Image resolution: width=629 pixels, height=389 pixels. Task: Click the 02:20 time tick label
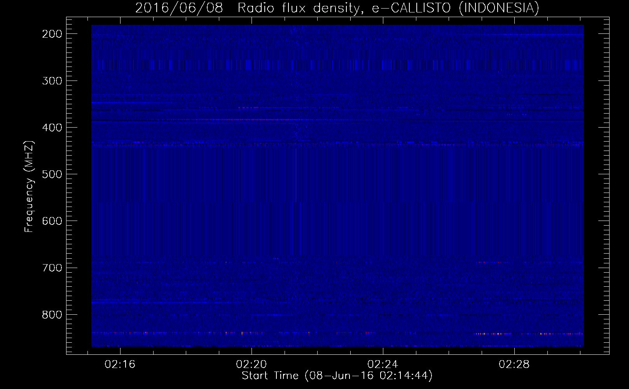coord(252,364)
